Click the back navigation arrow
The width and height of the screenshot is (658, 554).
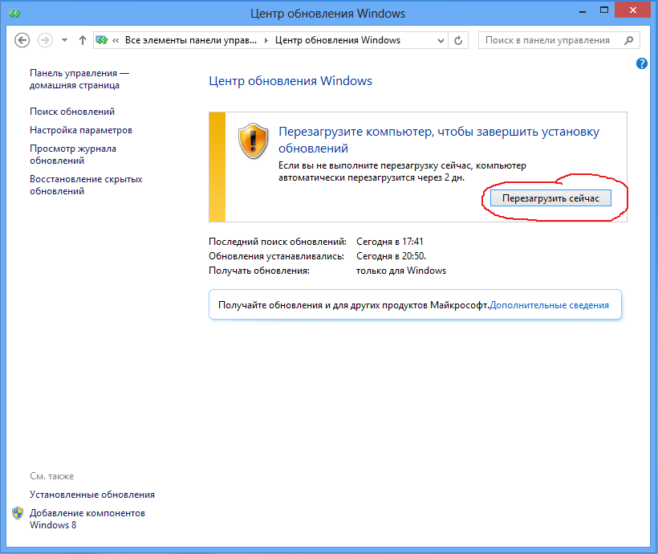22,40
